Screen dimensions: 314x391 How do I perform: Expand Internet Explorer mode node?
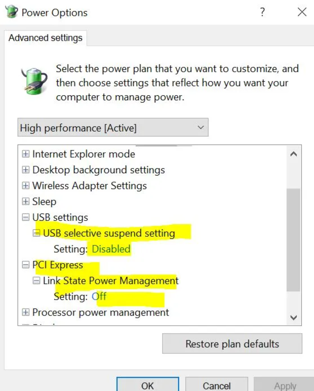(26, 154)
